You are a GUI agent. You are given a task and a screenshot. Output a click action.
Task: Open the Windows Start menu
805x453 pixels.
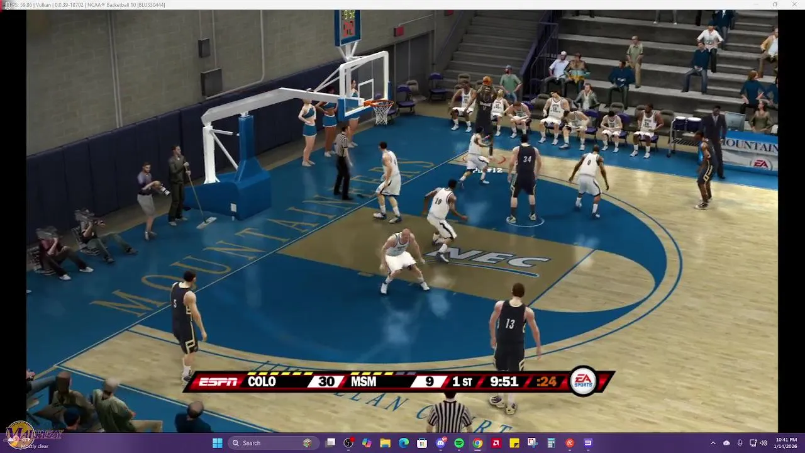pyautogui.click(x=217, y=443)
